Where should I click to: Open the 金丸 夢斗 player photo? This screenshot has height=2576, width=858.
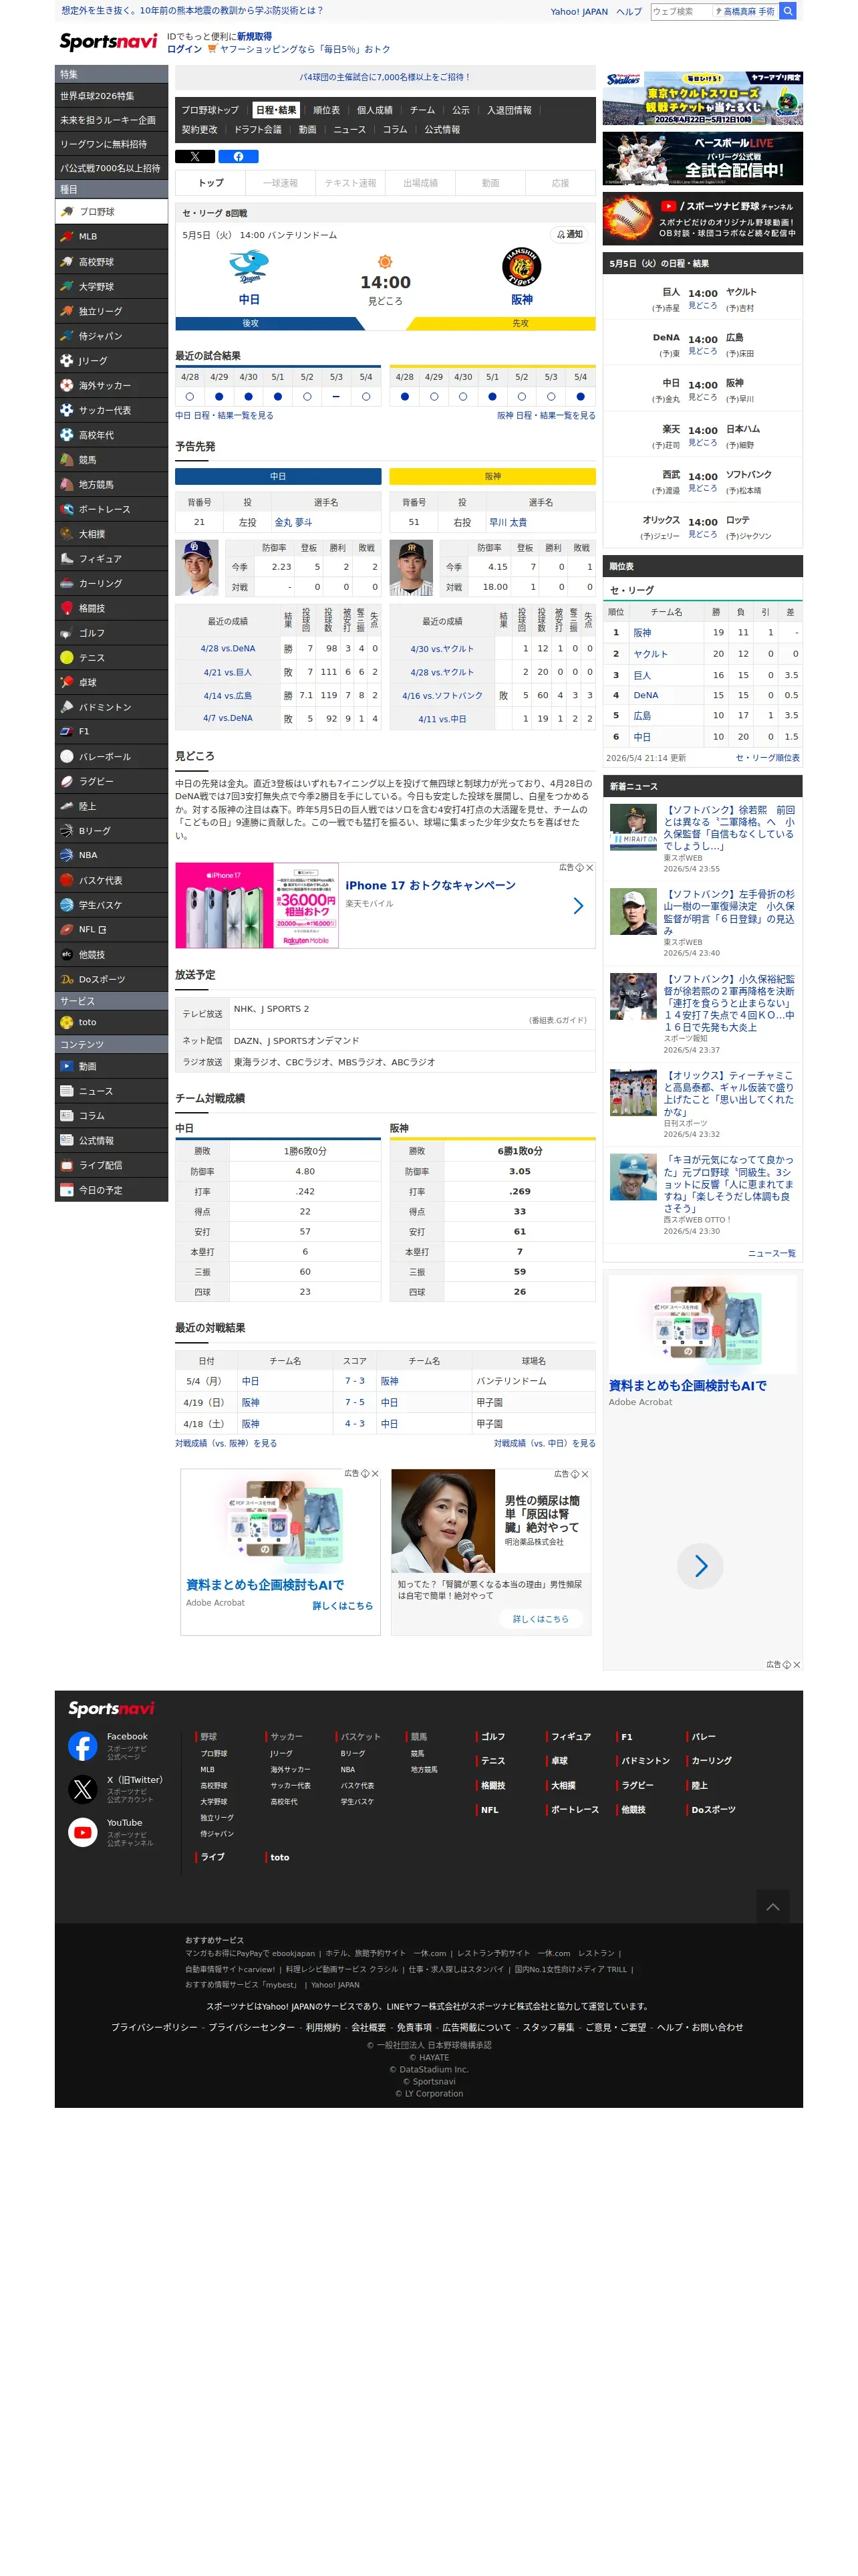point(196,568)
